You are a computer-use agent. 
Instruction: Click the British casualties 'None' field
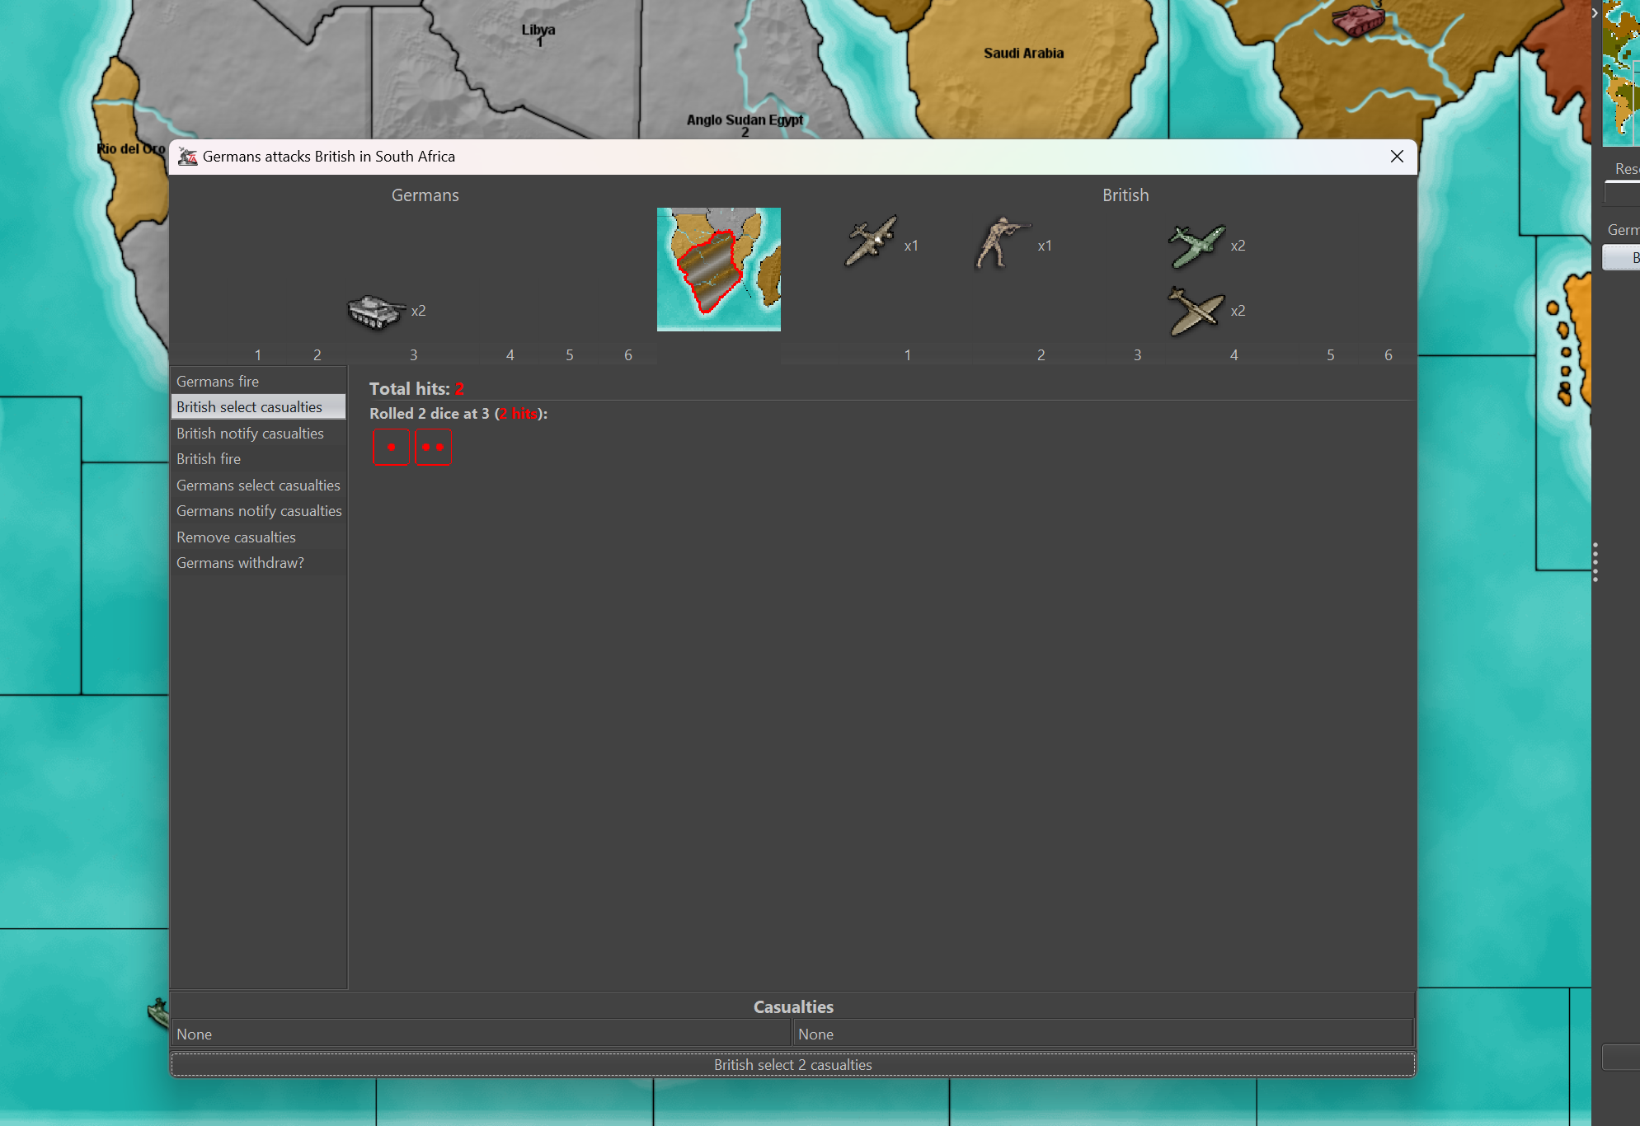[x=1103, y=1035]
